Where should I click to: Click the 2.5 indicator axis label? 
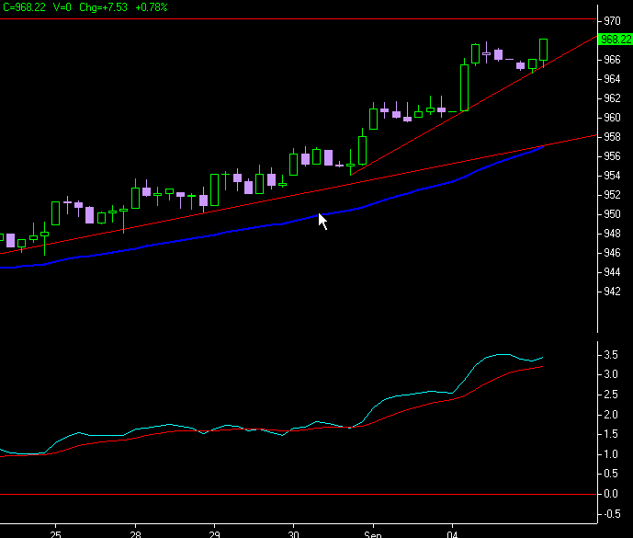tap(610, 395)
